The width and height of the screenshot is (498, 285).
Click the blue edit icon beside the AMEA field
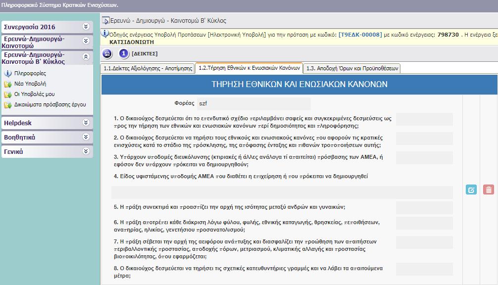[x=471, y=190]
